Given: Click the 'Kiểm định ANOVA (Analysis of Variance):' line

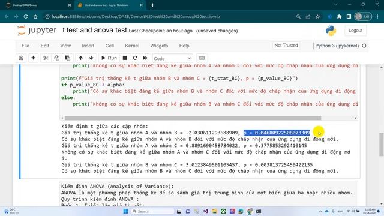Looking at the screenshot, I should [x=118, y=187].
